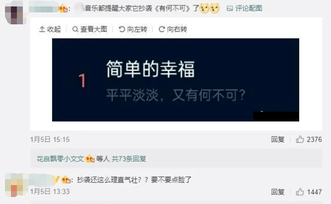The image size is (331, 204).
Task: Rotate image right with 向右转
Action: 172,29
